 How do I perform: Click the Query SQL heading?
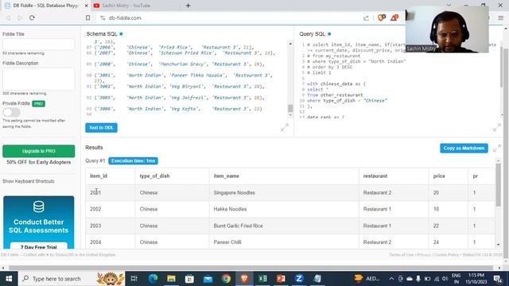coord(312,33)
